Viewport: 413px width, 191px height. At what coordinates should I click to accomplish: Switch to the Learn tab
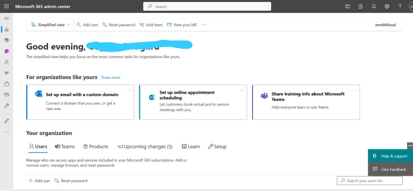click(x=191, y=147)
